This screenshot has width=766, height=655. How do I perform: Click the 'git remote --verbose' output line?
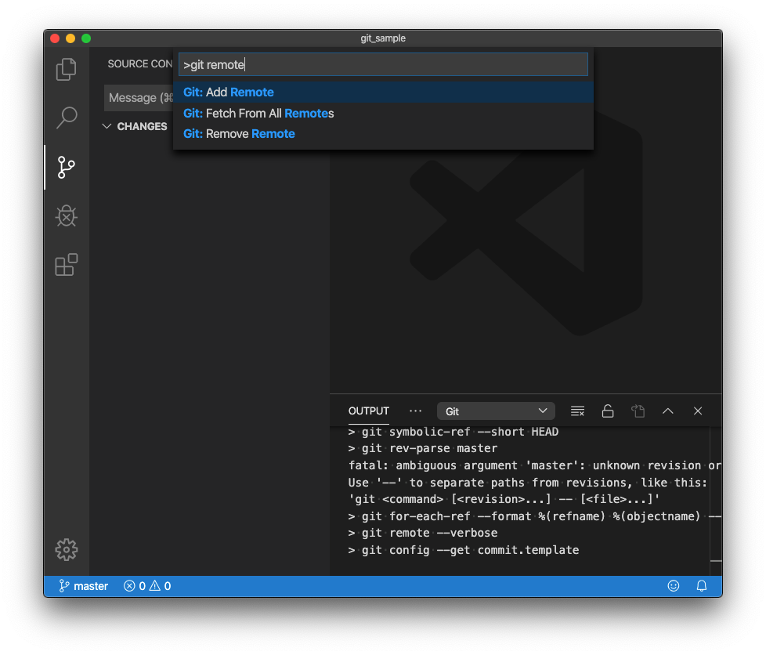423,534
